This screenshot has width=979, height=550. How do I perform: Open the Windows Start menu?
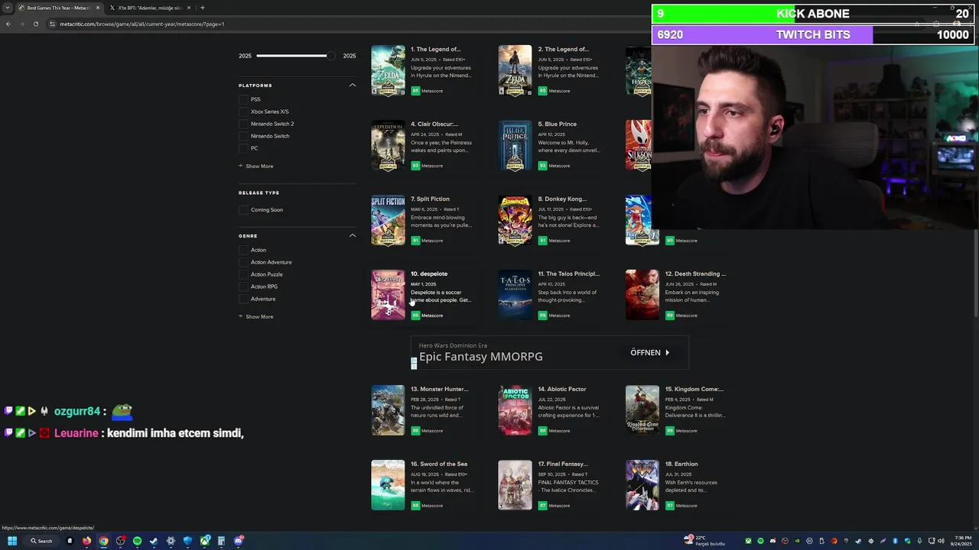(12, 541)
